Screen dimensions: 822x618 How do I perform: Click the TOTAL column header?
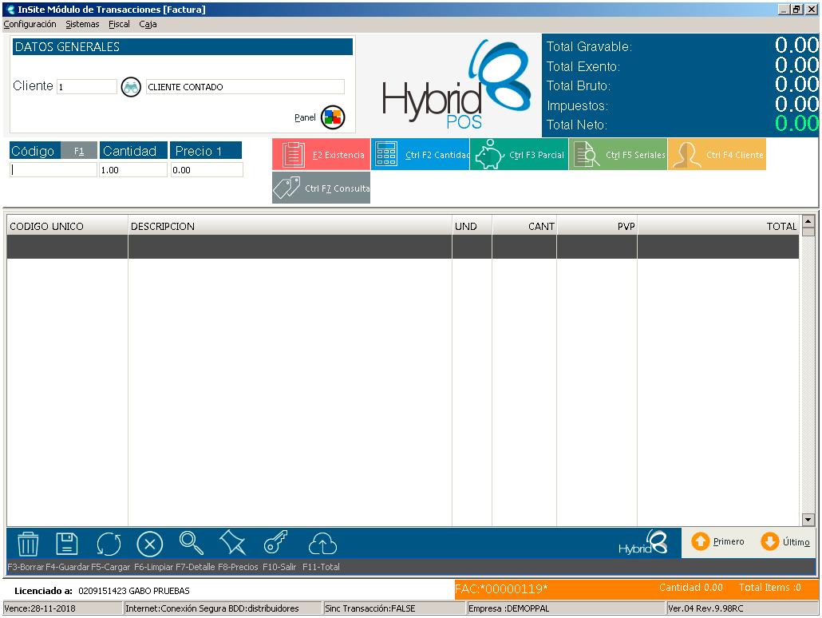point(718,226)
